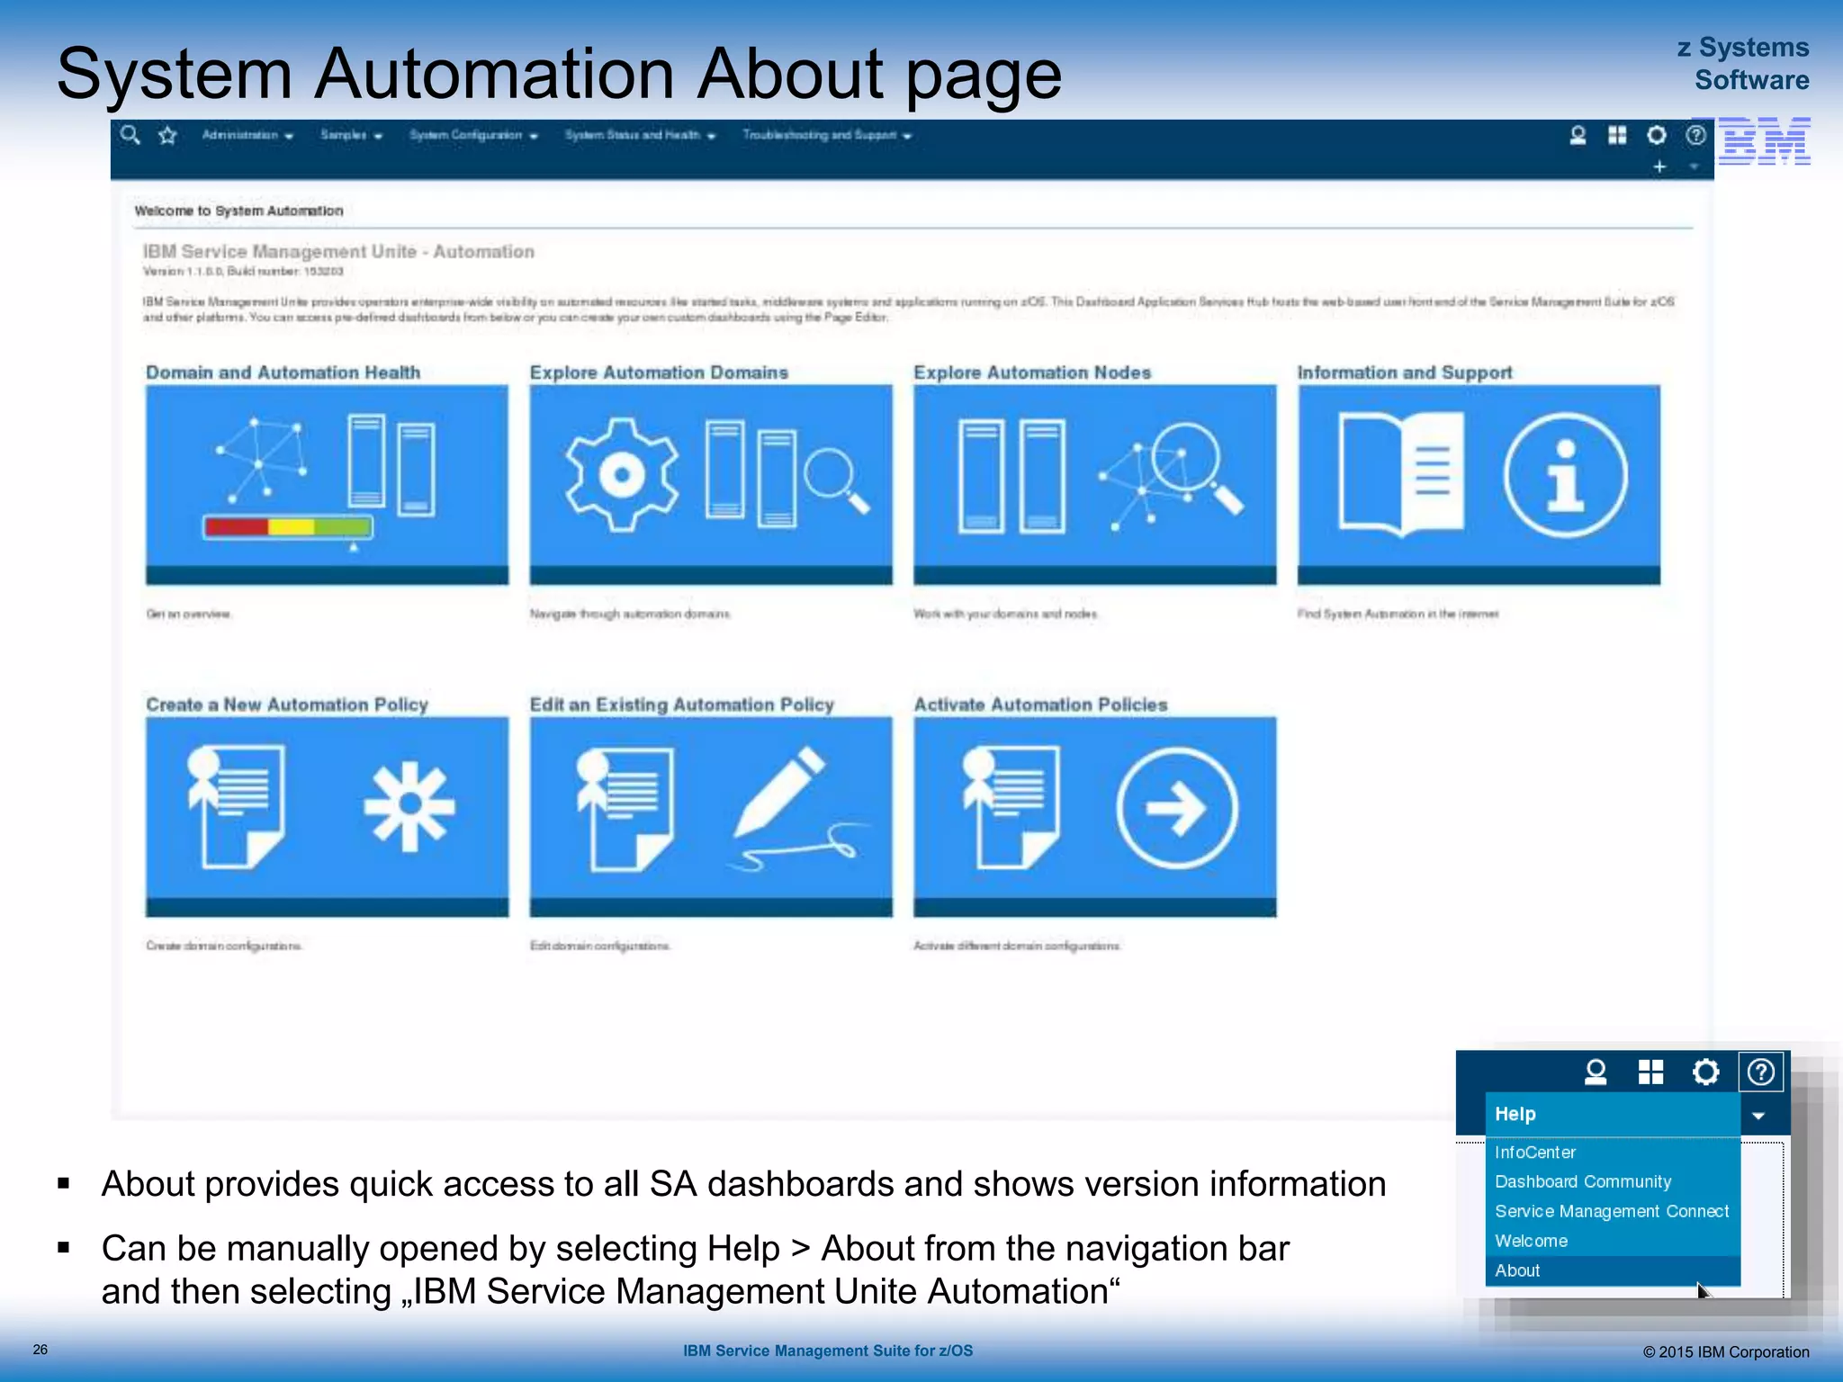Screen dimensions: 1843x1382
Task: Click the pencil icon in Edit Policy tile
Action: [779, 792]
